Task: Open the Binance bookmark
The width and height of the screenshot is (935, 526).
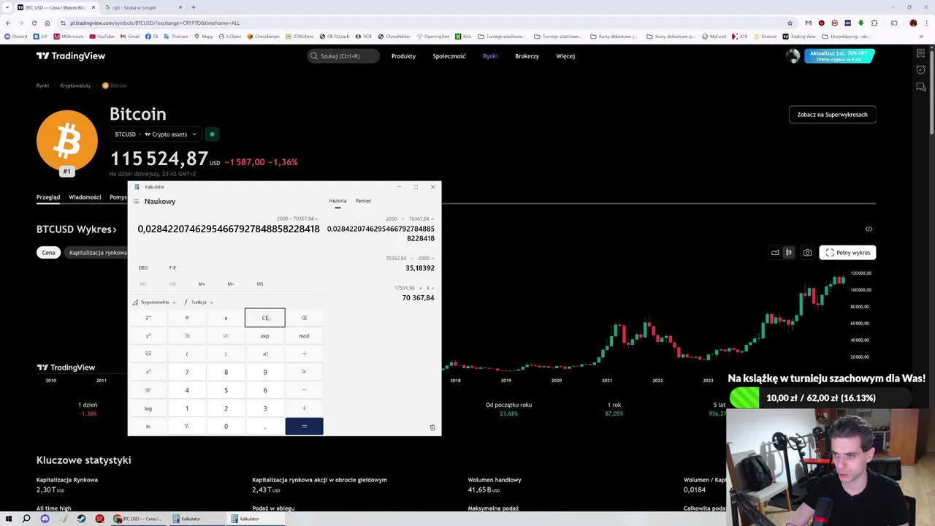Action: point(765,36)
